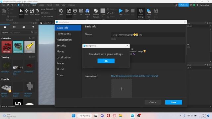Click the blue run arrow in quick access bar
This screenshot has height=119, width=212.
(x=19, y=5)
